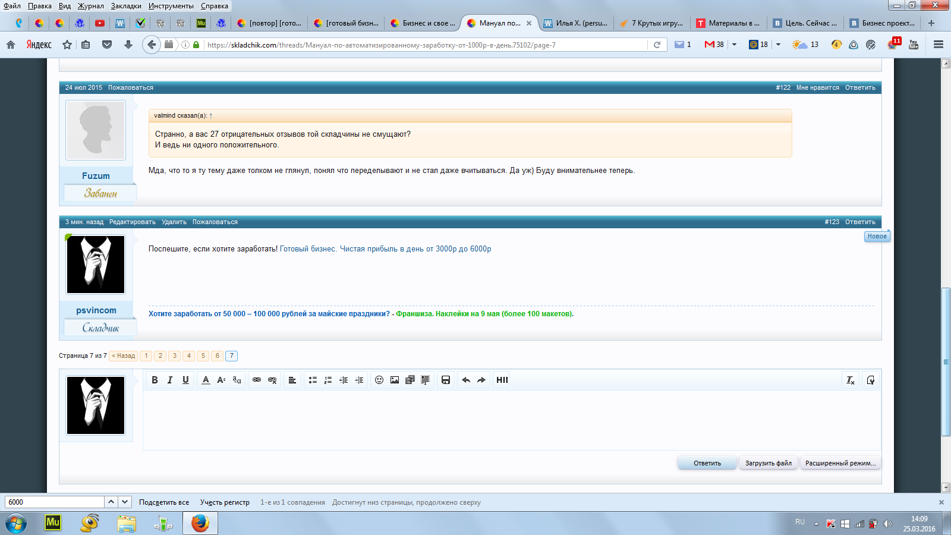
Task: Click the 'Расширенный режим...' button
Action: pyautogui.click(x=840, y=463)
